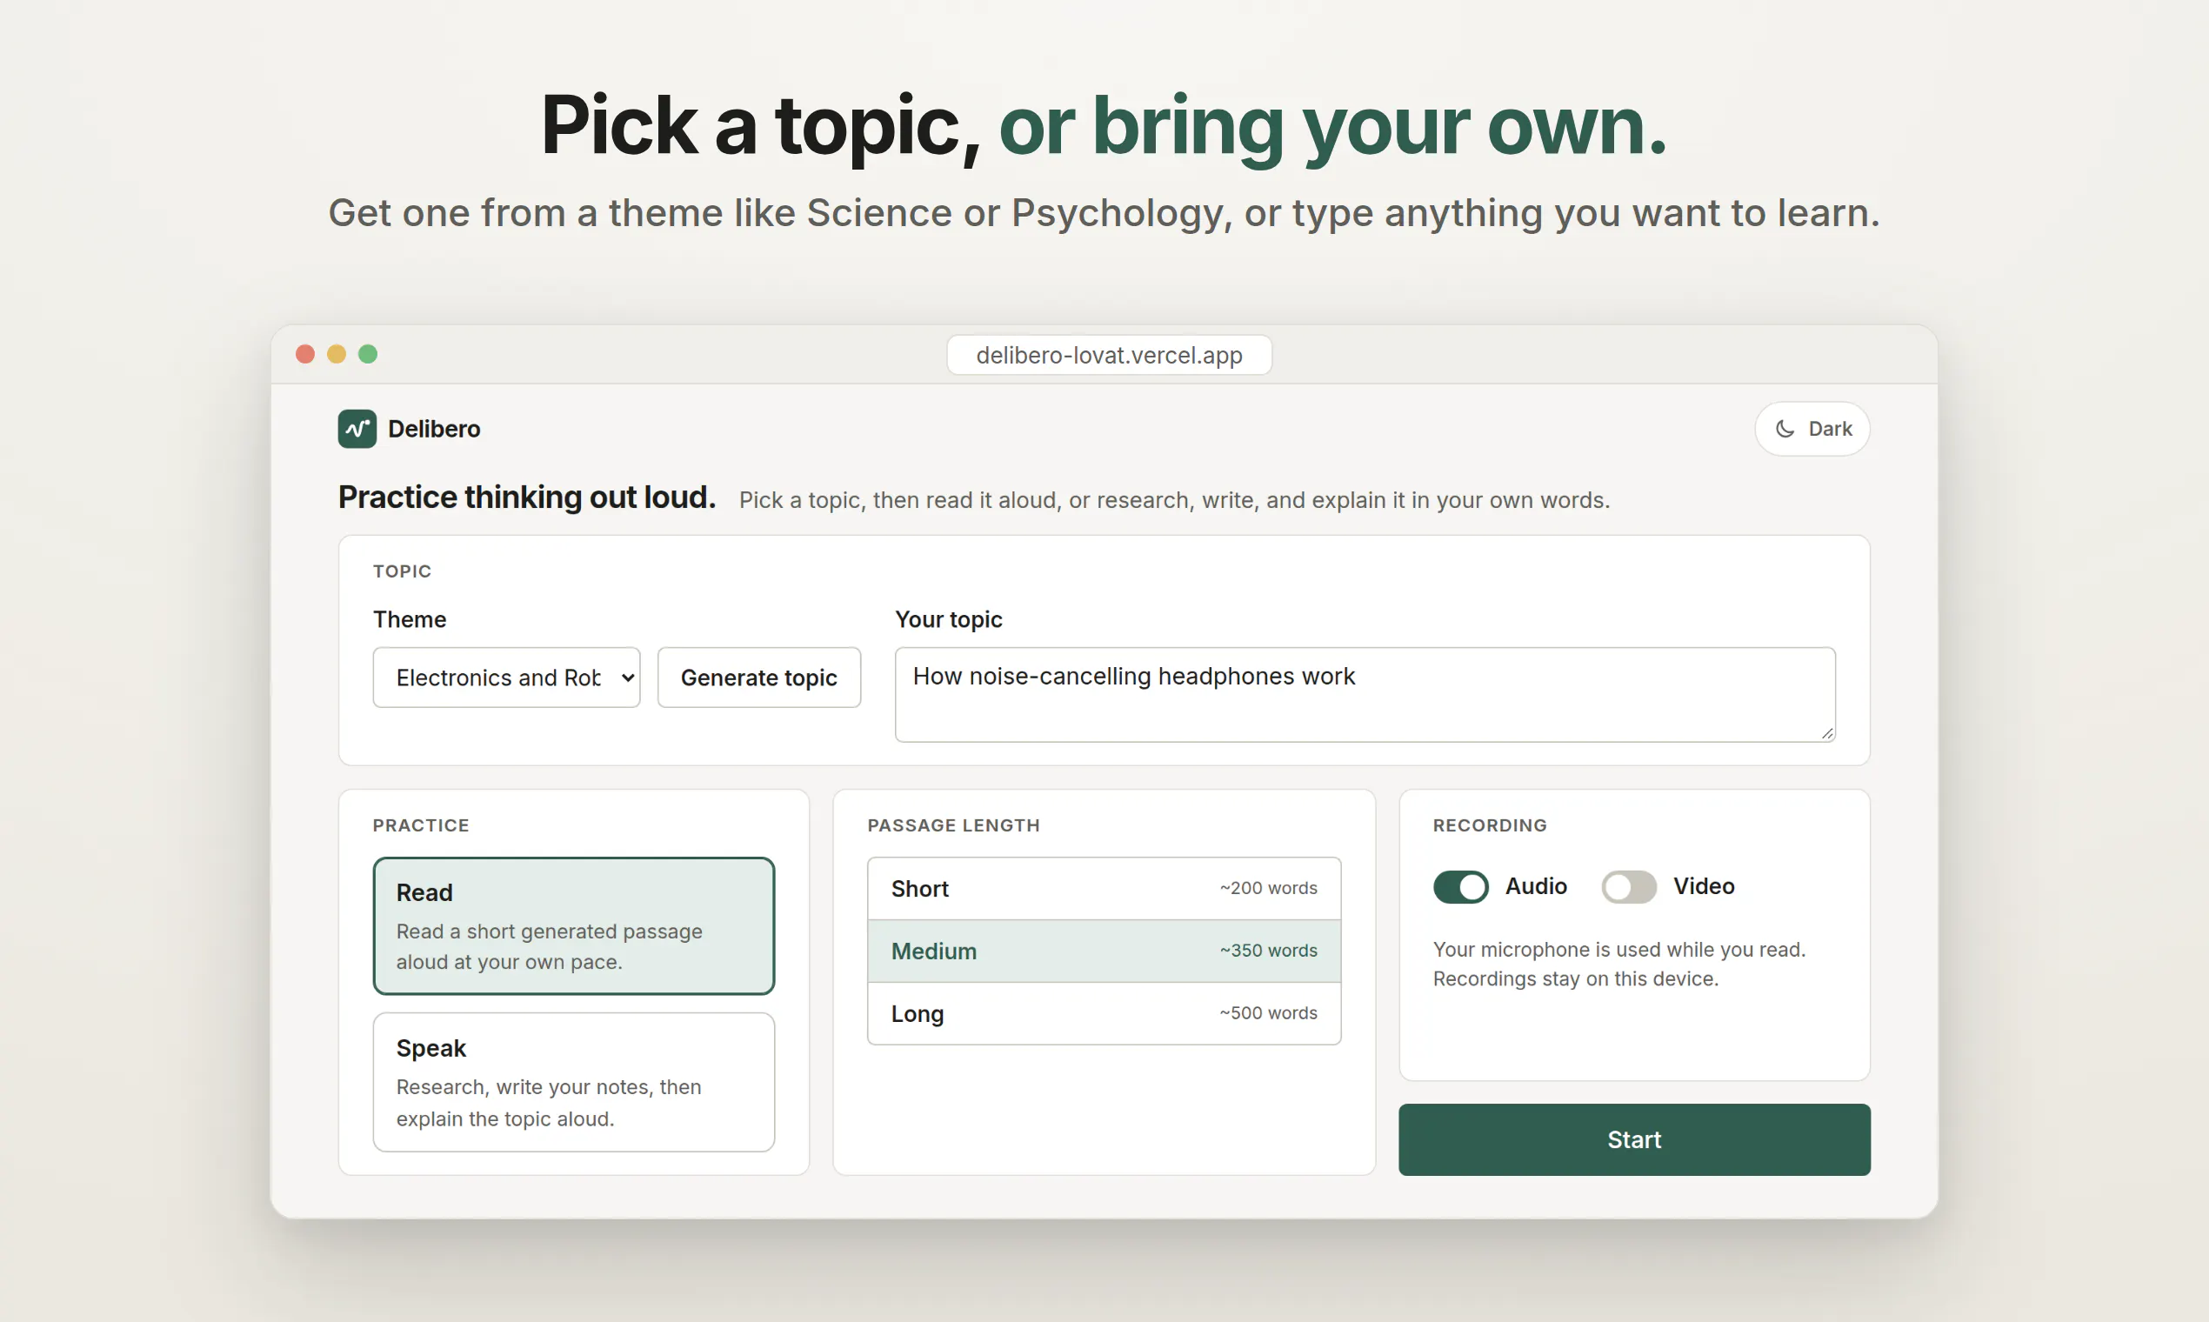The height and width of the screenshot is (1322, 2209).
Task: Switch to Dark mode
Action: [x=1812, y=429]
